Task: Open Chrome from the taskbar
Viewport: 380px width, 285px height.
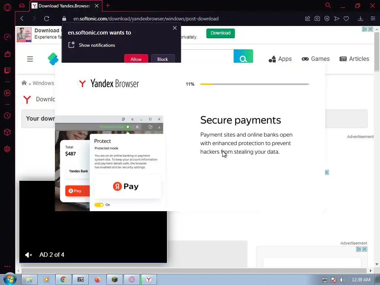Action: [63, 279]
